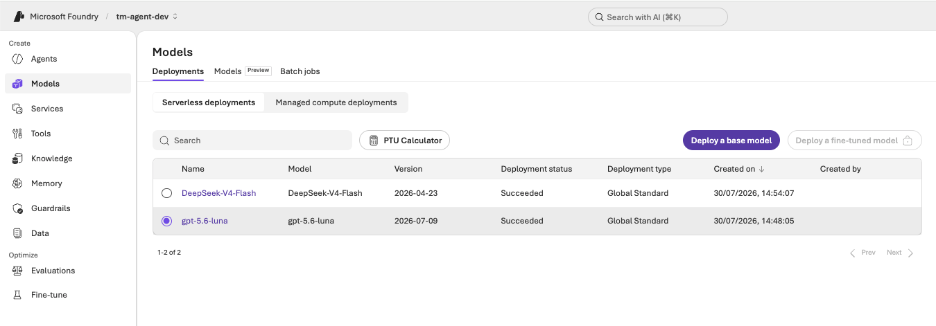Screen dimensions: 936x326
Task: Click Microsoft Foundry breadcrumb text
Action: point(64,17)
